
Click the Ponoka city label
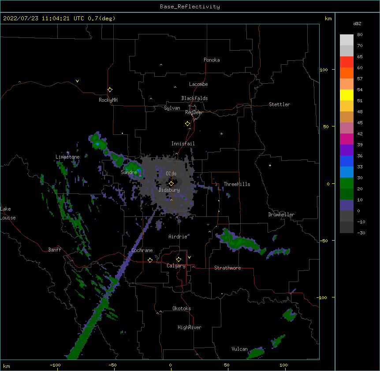coord(212,60)
